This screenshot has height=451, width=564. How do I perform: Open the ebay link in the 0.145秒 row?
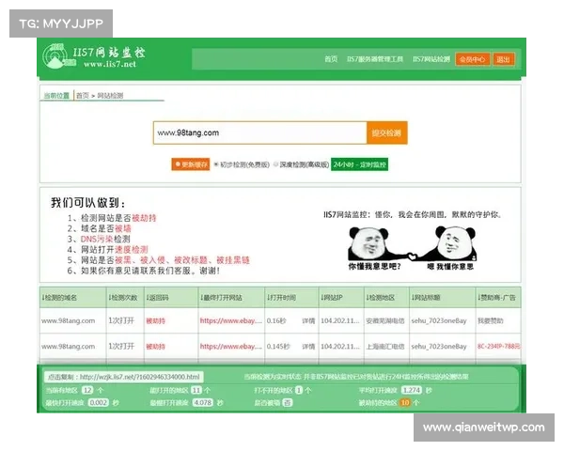coord(231,347)
